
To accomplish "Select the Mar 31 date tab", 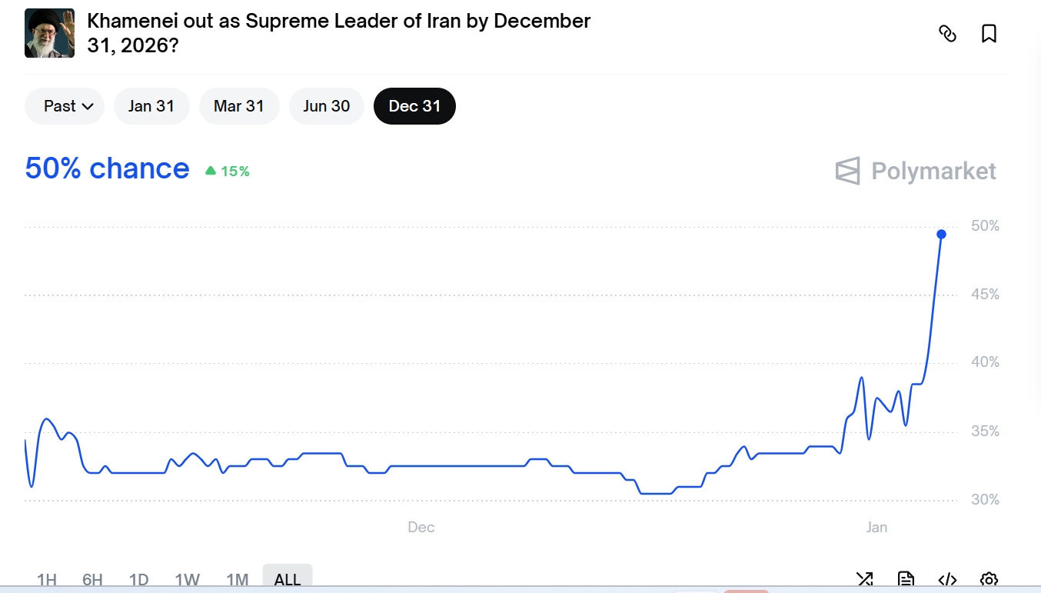I will [238, 106].
